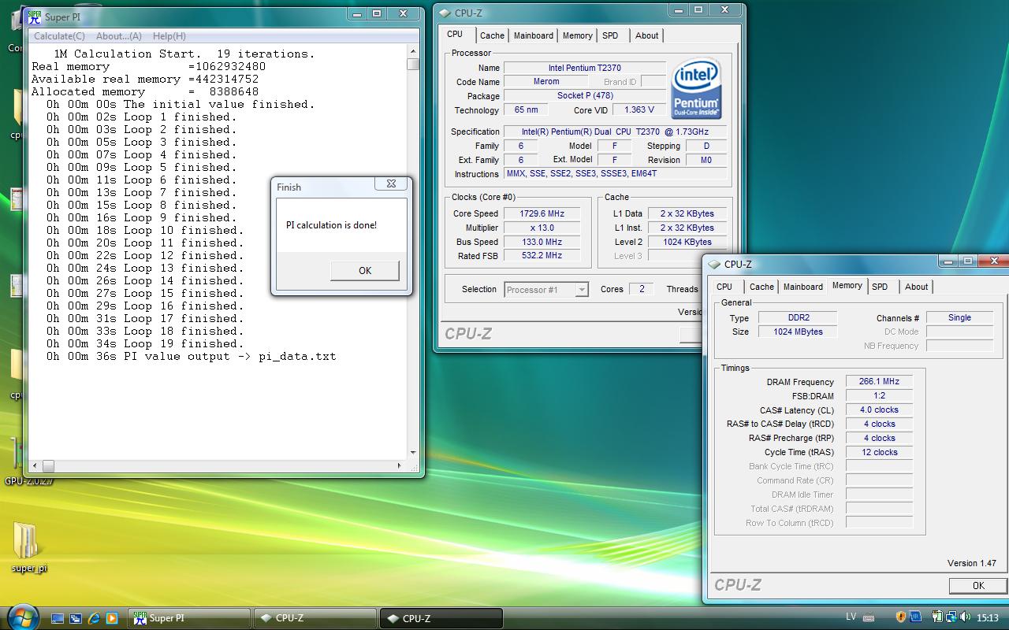The height and width of the screenshot is (630, 1009).
Task: Click the Channels # value Single
Action: click(959, 317)
